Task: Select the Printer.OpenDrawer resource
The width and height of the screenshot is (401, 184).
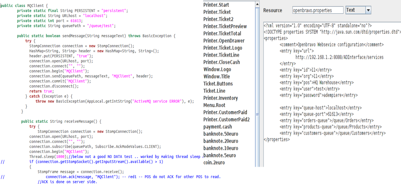Action: [x=224, y=41]
